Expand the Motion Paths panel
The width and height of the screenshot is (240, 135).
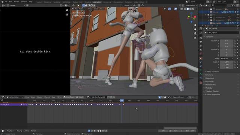pos(210,85)
